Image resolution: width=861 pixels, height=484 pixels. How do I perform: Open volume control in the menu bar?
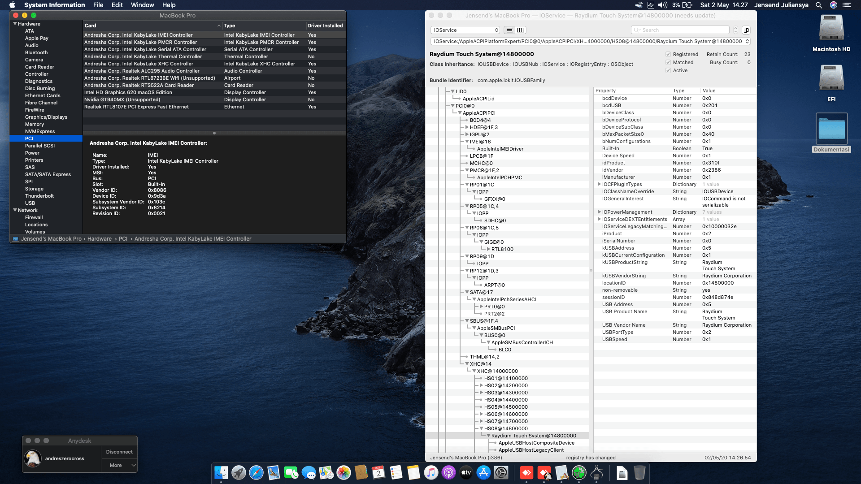click(663, 5)
